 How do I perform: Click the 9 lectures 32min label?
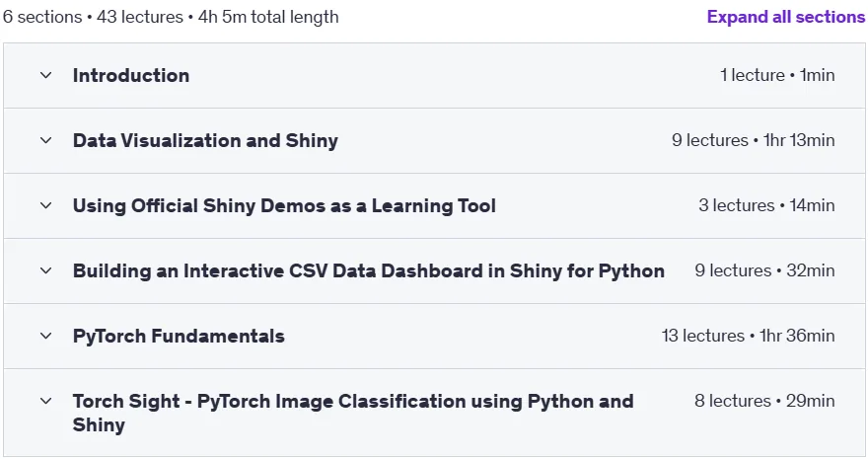click(765, 270)
